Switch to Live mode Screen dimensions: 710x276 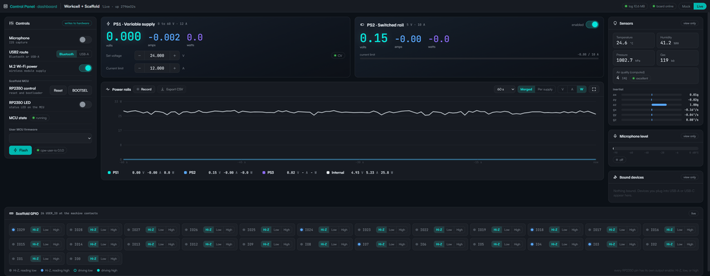pos(700,6)
